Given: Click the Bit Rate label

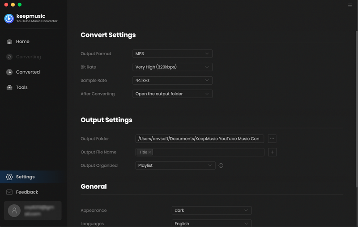Looking at the screenshot, I should [x=88, y=67].
